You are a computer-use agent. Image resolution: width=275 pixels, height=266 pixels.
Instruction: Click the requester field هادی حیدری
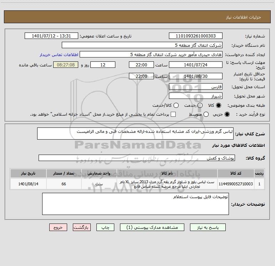[151, 54]
